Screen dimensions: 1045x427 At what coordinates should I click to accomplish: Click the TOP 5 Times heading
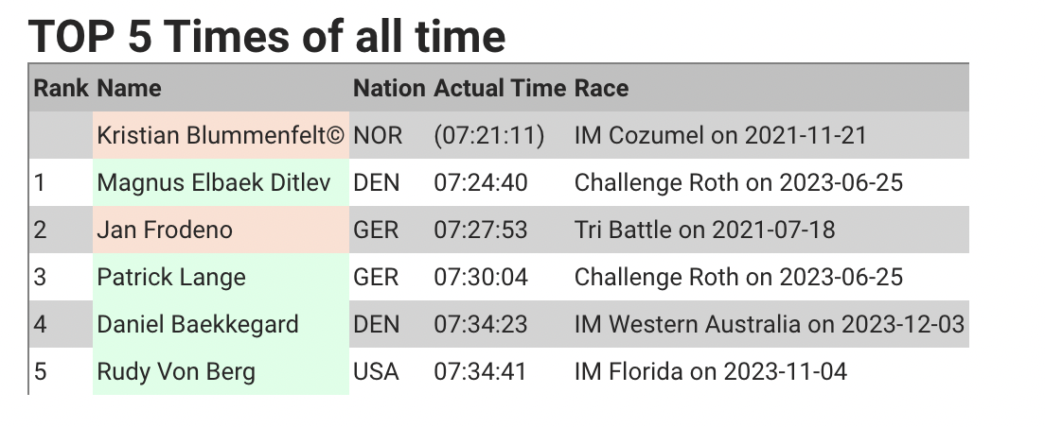click(267, 35)
